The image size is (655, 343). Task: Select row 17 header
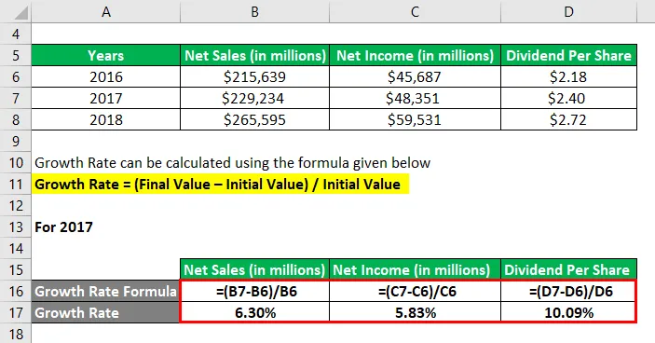pos(16,312)
